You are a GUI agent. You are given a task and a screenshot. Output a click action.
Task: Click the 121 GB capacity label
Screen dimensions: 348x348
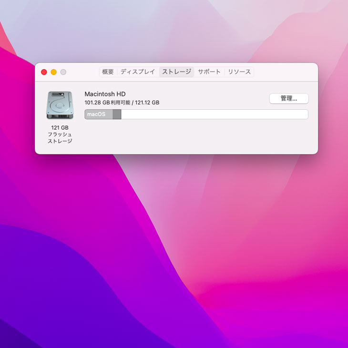(x=60, y=128)
